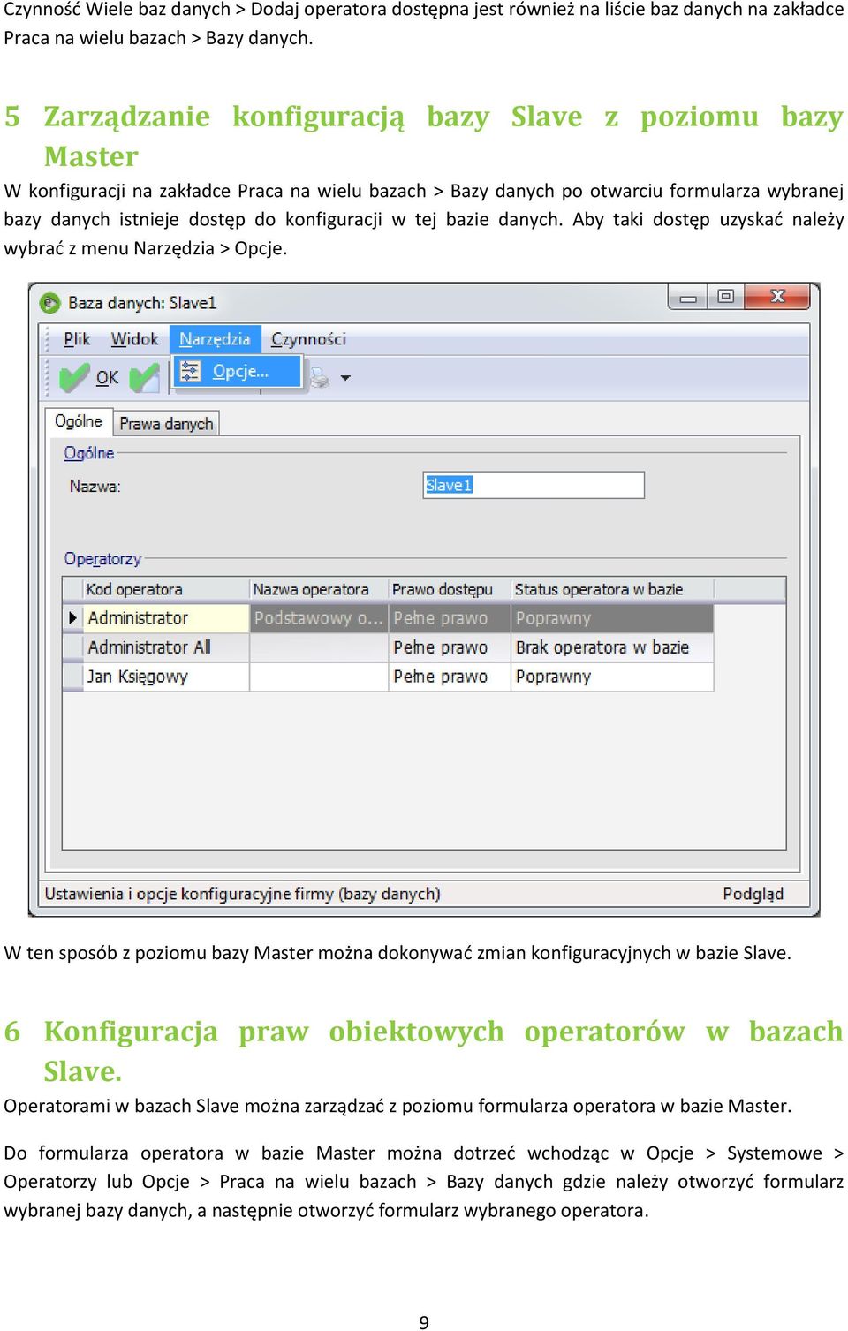Click the Narzędzia menu

point(215,339)
